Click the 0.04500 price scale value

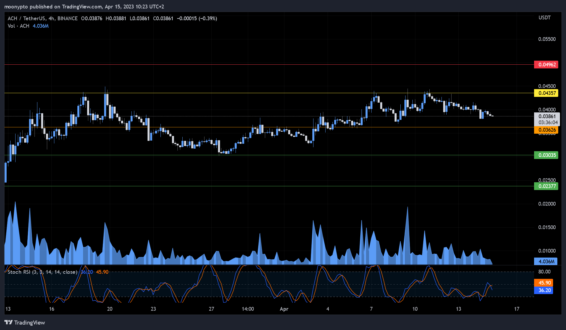click(x=547, y=86)
